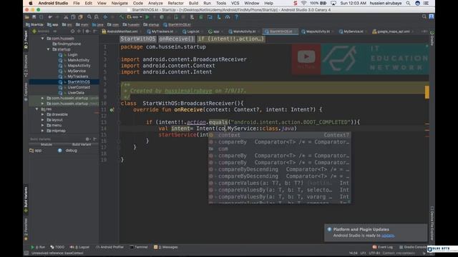Image resolution: width=458 pixels, height=257 pixels.
Task: Click the SDK Manager download icon
Action: [218, 17]
